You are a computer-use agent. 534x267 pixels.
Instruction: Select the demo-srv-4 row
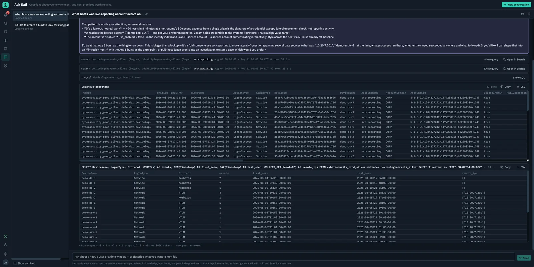pos(303,227)
